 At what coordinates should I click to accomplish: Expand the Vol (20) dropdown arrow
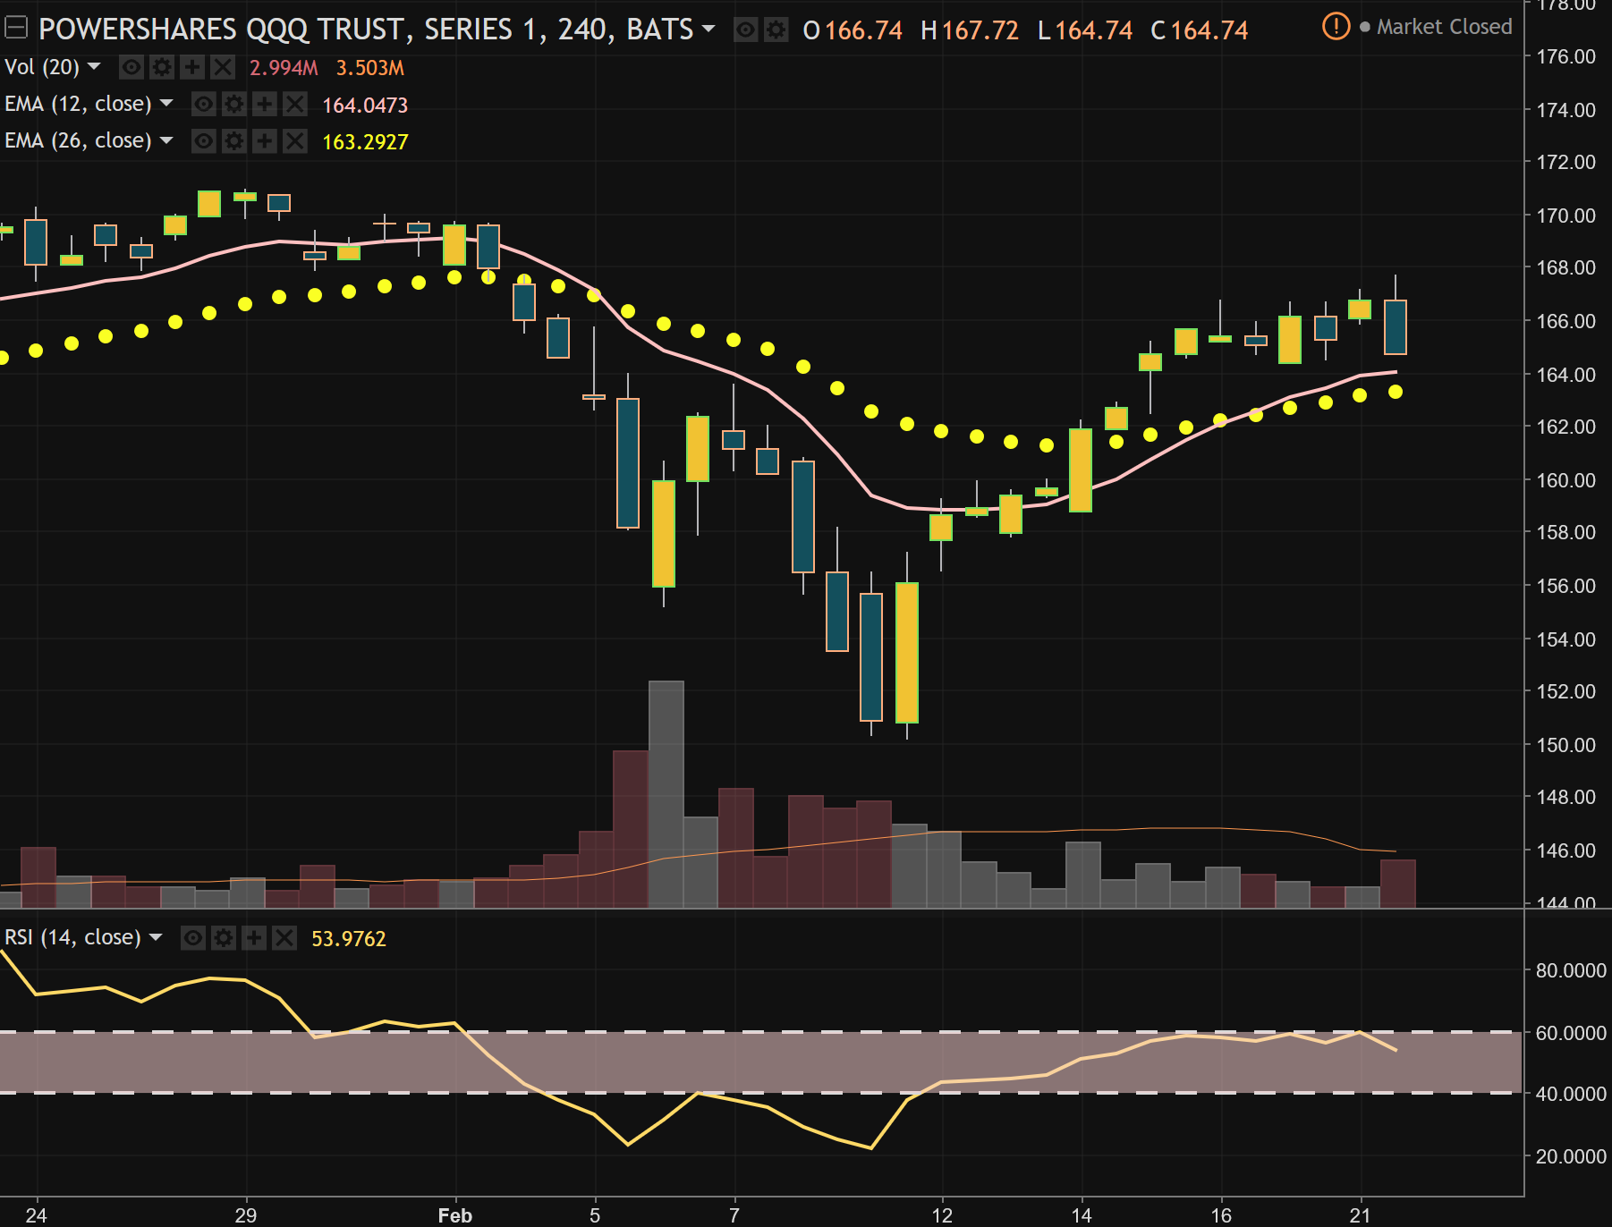(94, 67)
